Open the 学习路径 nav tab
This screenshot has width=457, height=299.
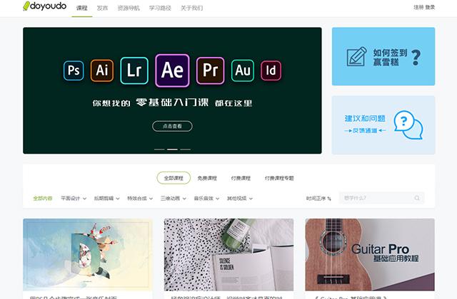160,8
